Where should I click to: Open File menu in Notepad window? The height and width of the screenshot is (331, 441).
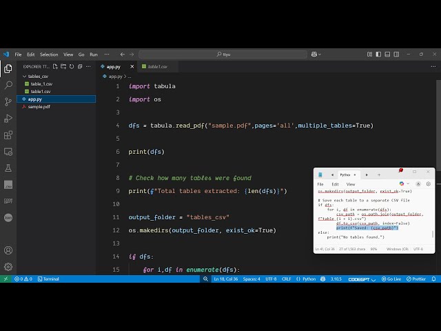click(320, 184)
